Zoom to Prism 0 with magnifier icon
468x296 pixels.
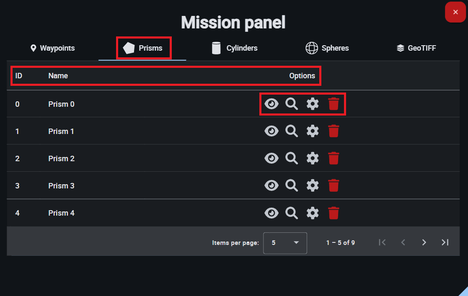tap(292, 104)
